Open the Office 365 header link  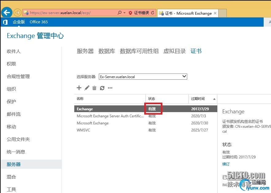click(x=39, y=22)
